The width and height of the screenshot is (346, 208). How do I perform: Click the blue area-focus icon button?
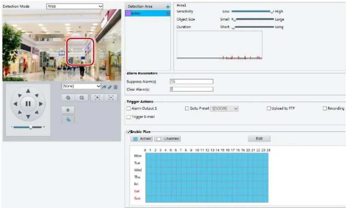[x=68, y=120]
